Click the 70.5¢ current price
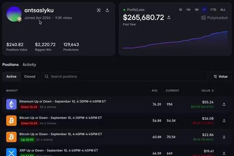 coord(171,137)
